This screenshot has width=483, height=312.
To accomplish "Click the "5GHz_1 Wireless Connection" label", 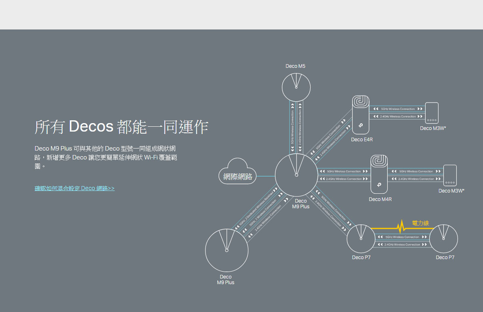I will click(263, 213).
